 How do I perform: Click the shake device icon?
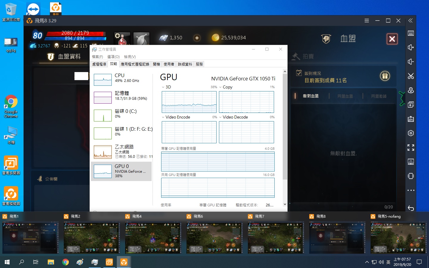pyautogui.click(x=411, y=176)
